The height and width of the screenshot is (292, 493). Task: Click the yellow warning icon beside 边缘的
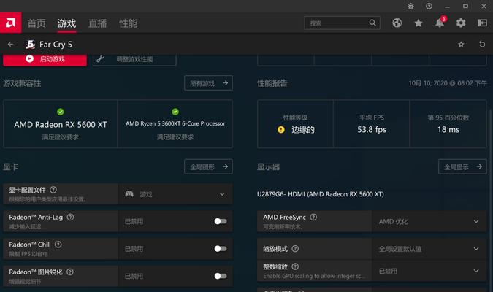[280, 129]
